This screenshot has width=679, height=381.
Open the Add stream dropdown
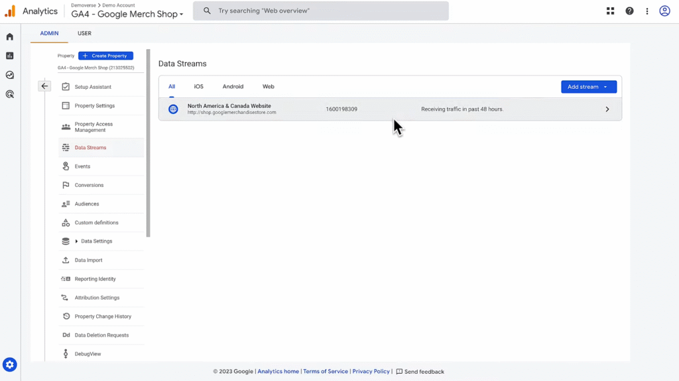(x=589, y=87)
